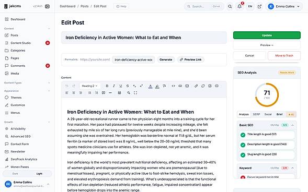The image size is (308, 192).
Task: Switch to the Social tab
Action: [268, 114]
